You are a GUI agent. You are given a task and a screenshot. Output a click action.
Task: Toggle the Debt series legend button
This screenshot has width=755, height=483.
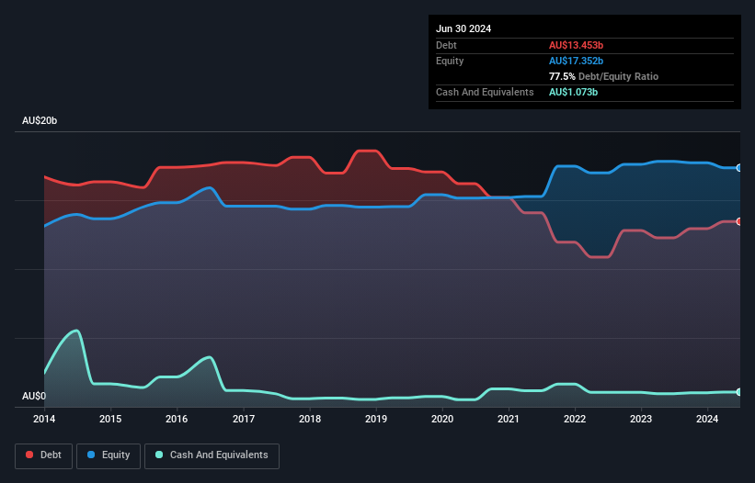(44, 455)
